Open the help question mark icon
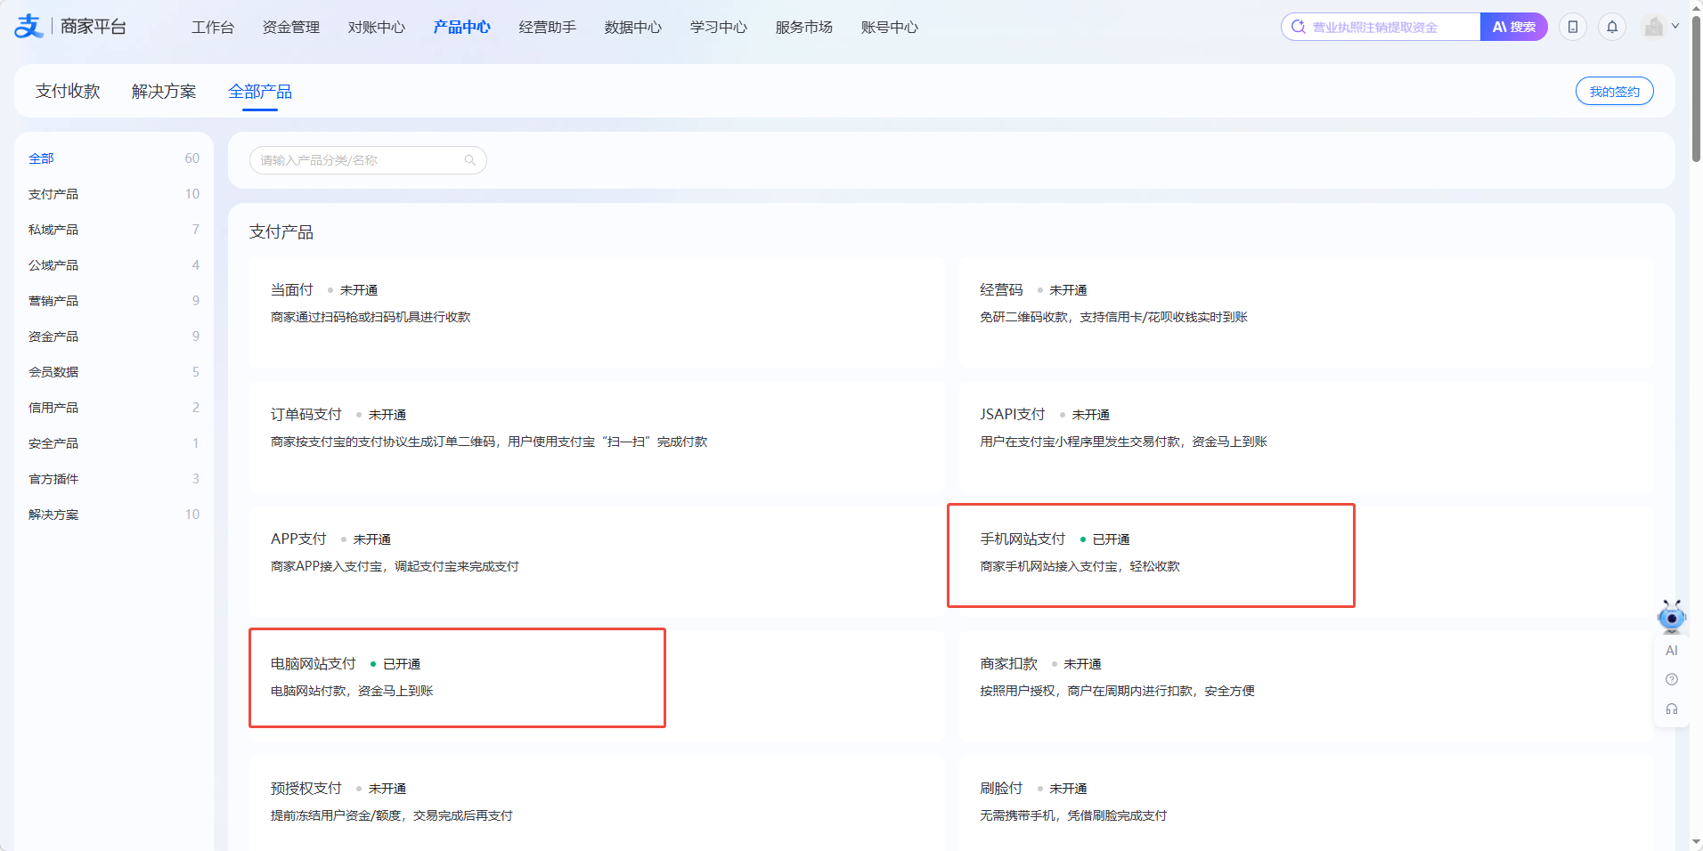 click(1672, 680)
